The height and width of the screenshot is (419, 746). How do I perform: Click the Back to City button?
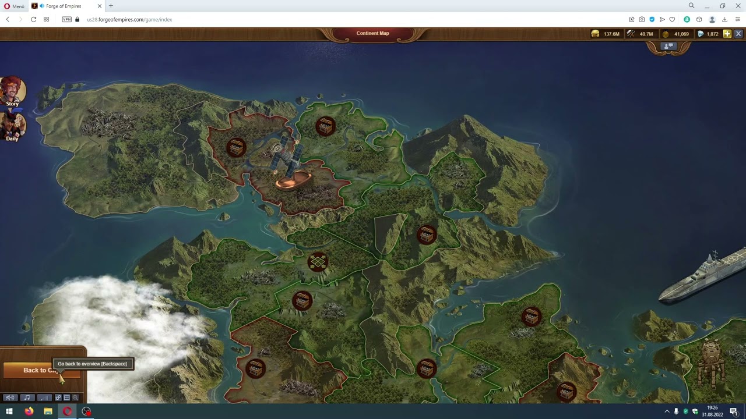click(x=41, y=370)
